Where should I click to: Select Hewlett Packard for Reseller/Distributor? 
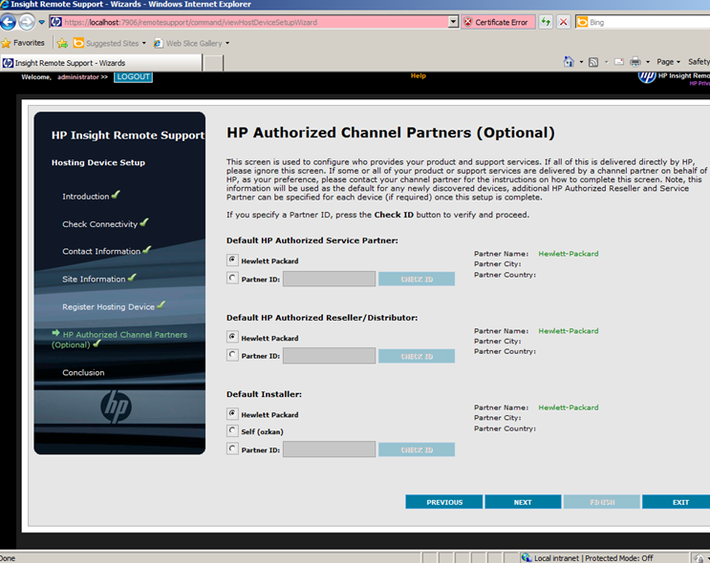232,337
